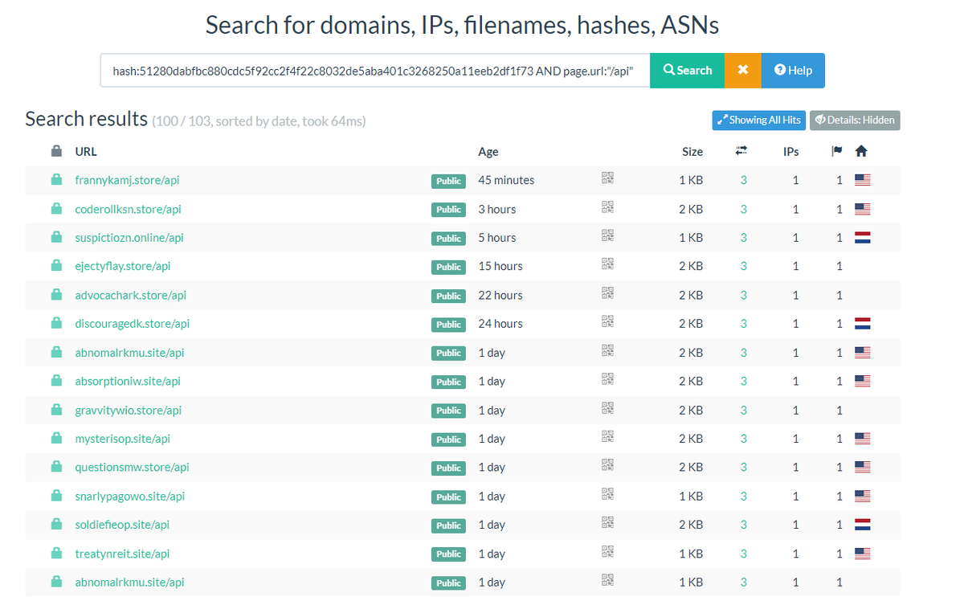Toggle the Showing All Hits button

point(758,120)
